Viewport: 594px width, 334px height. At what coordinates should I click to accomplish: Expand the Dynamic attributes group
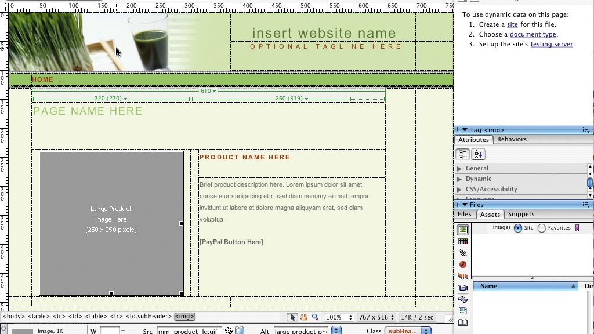point(459,179)
